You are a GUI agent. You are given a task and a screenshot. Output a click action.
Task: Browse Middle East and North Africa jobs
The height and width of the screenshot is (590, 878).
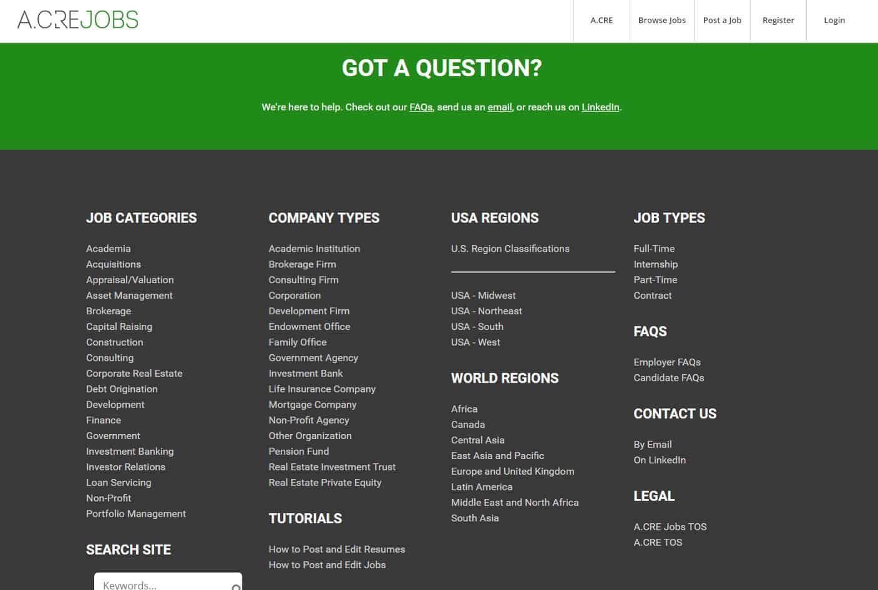515,503
